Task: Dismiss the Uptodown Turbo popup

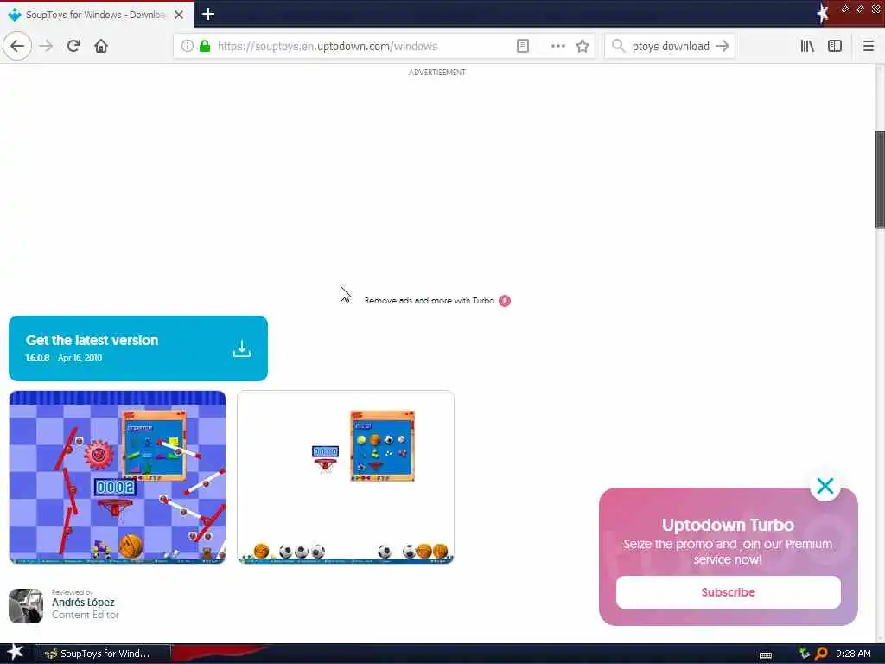Action: click(825, 486)
